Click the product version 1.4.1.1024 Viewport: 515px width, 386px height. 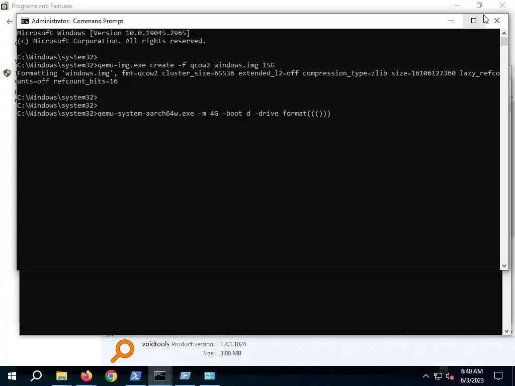233,344
